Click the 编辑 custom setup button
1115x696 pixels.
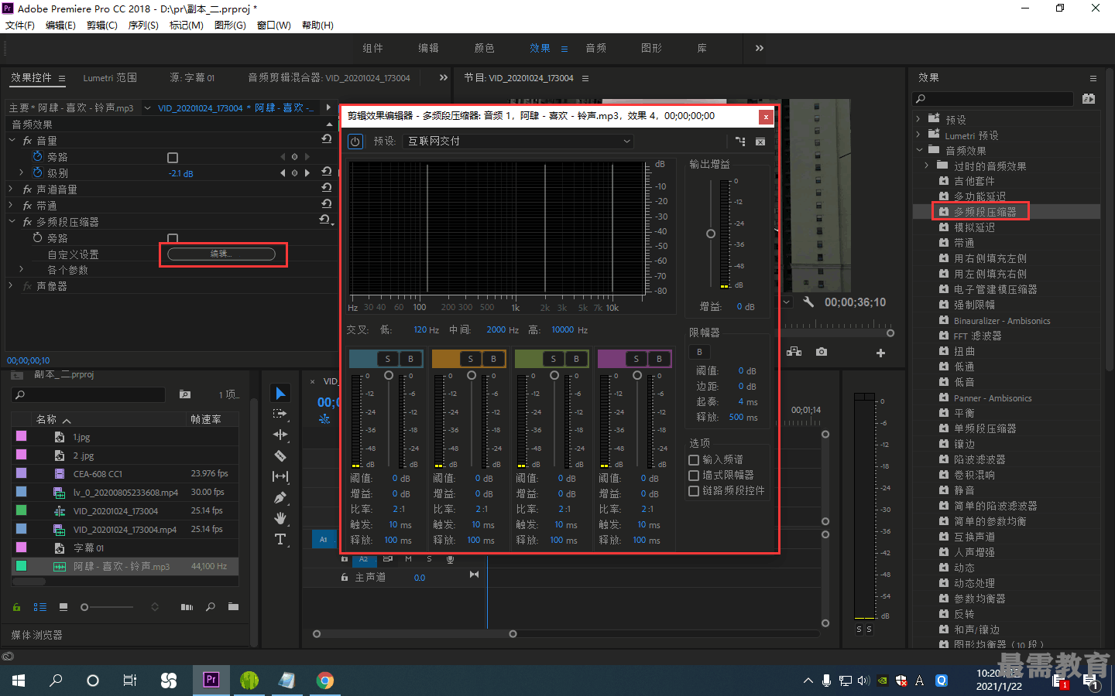(221, 254)
